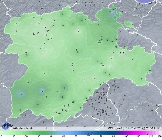Click the 10 label on the scale
162x140 pixels.
14,137
